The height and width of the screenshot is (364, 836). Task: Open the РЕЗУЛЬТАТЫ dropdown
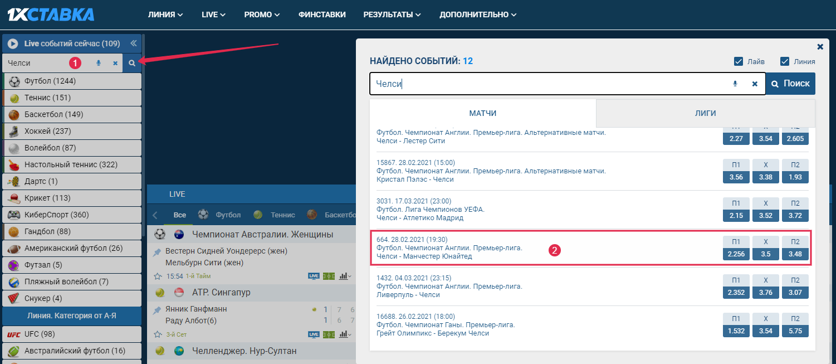coord(392,14)
